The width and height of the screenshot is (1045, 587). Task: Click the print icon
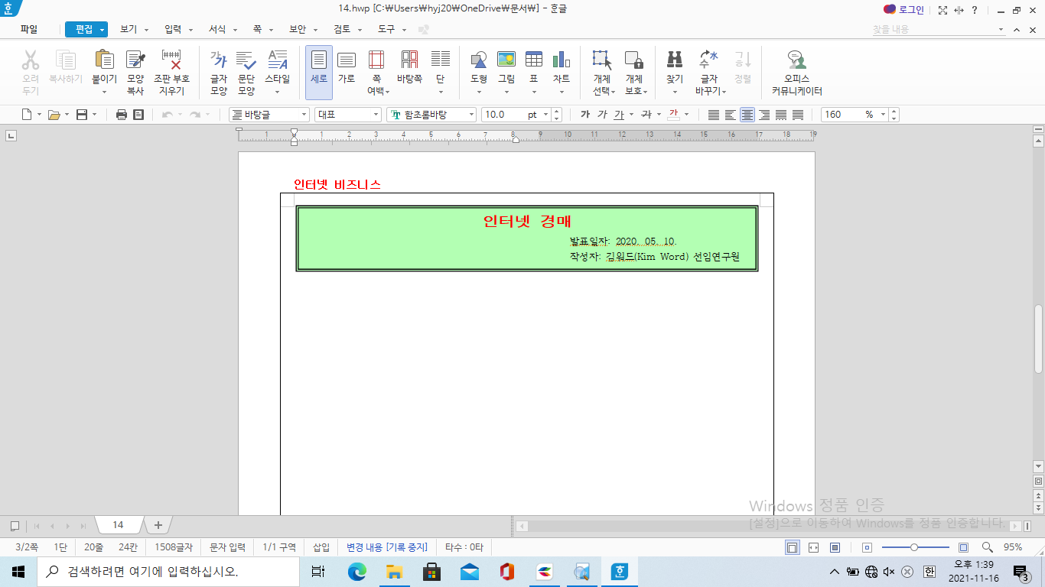[121, 115]
